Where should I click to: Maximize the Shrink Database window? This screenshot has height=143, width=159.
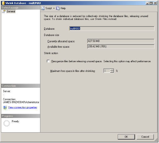coord(151,3)
